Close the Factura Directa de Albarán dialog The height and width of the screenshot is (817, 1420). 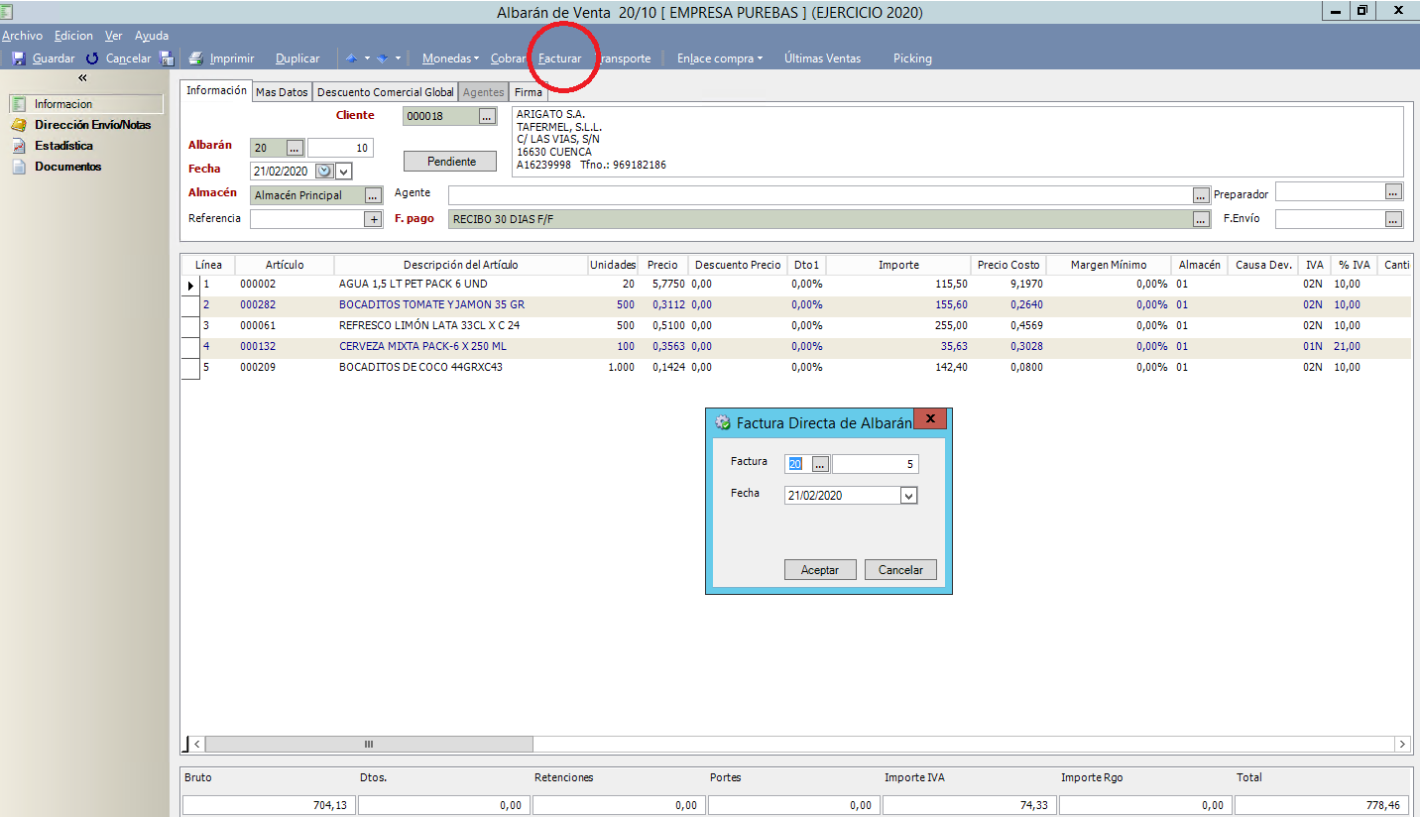click(930, 418)
